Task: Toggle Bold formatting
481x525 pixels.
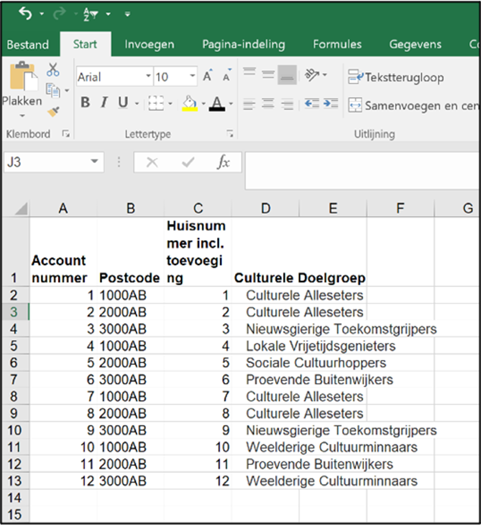Action: (85, 103)
